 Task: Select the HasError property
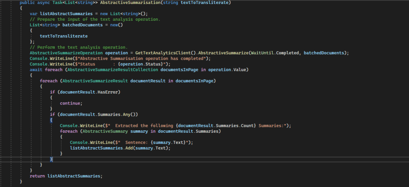[x=110, y=92]
